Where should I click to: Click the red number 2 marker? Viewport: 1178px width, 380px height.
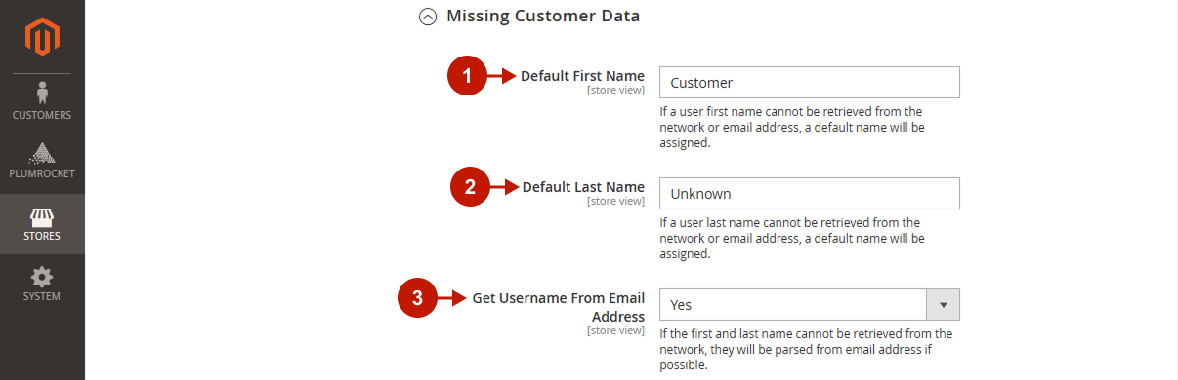click(x=470, y=187)
